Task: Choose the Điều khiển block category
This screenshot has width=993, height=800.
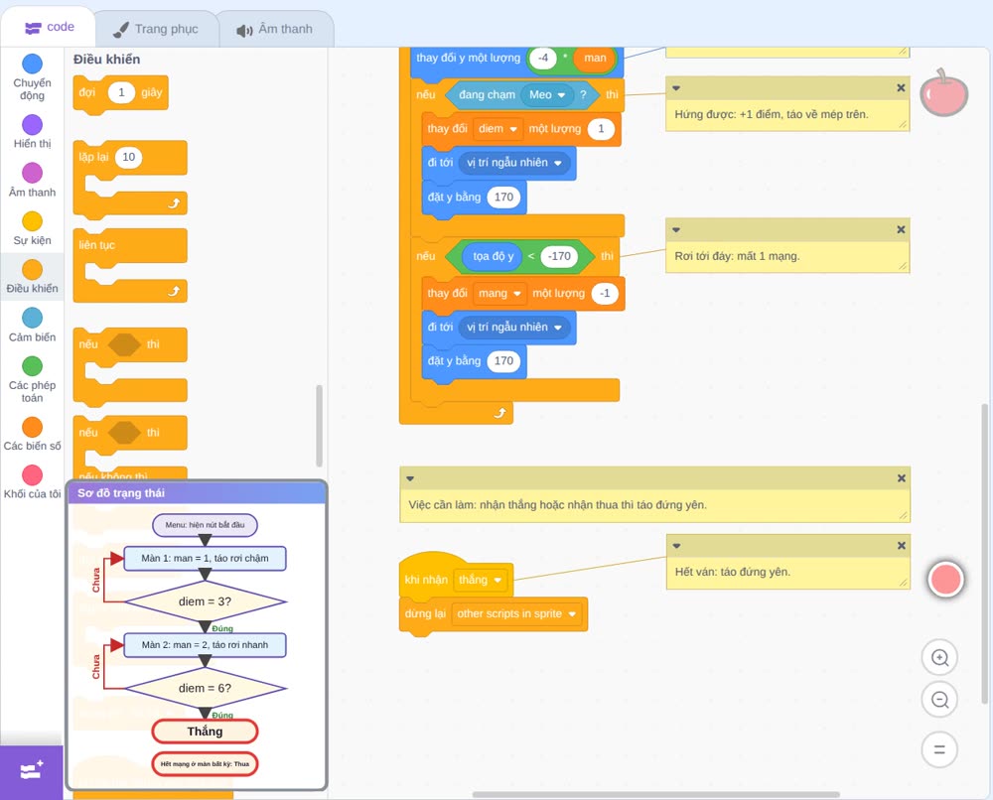Action: pos(32,277)
